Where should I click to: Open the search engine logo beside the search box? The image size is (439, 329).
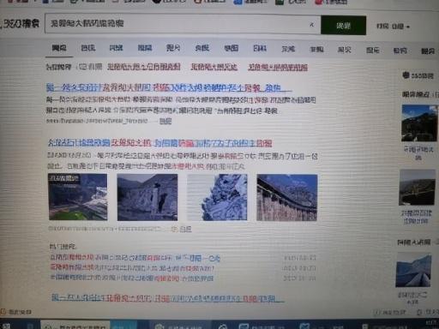pyautogui.click(x=20, y=23)
